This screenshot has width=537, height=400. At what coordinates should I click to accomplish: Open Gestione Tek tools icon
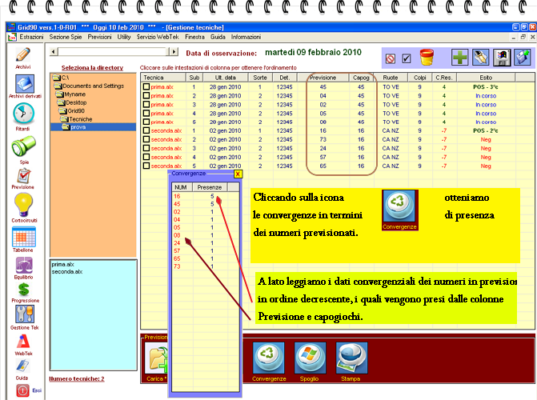(x=25, y=314)
